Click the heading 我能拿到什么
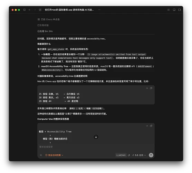This screenshot has height=173, width=192. point(44,44)
